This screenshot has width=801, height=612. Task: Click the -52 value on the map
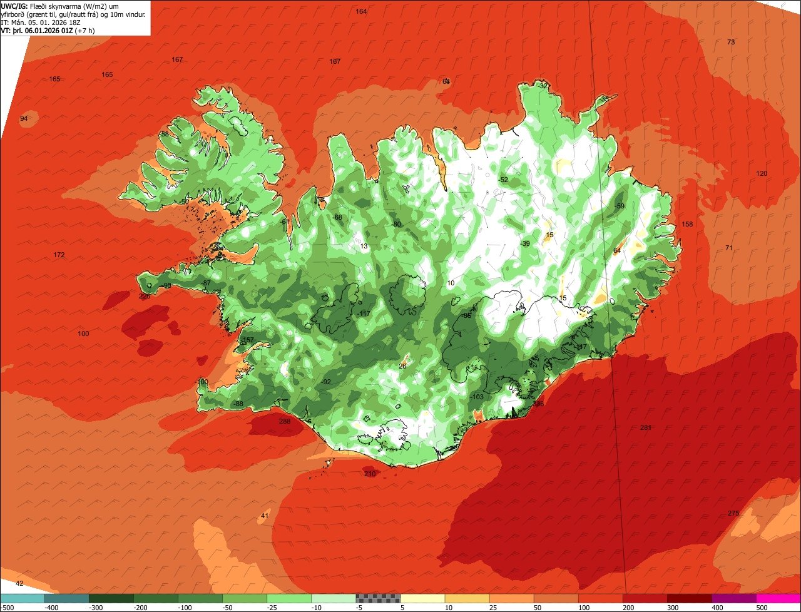coord(503,180)
